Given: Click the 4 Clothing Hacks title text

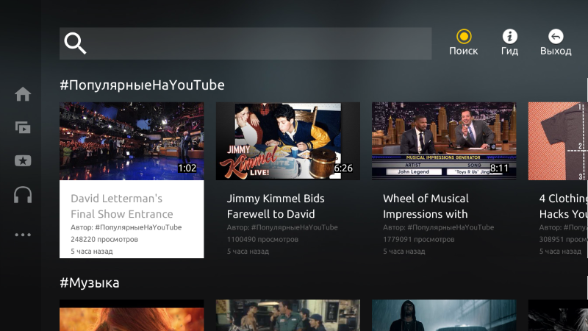Looking at the screenshot, I should tap(563, 206).
